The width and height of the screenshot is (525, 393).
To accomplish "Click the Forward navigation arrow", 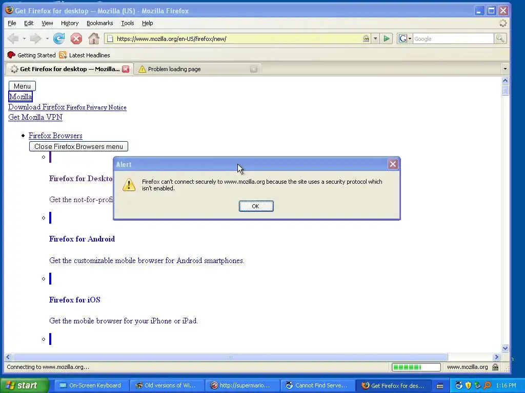I will tap(35, 39).
